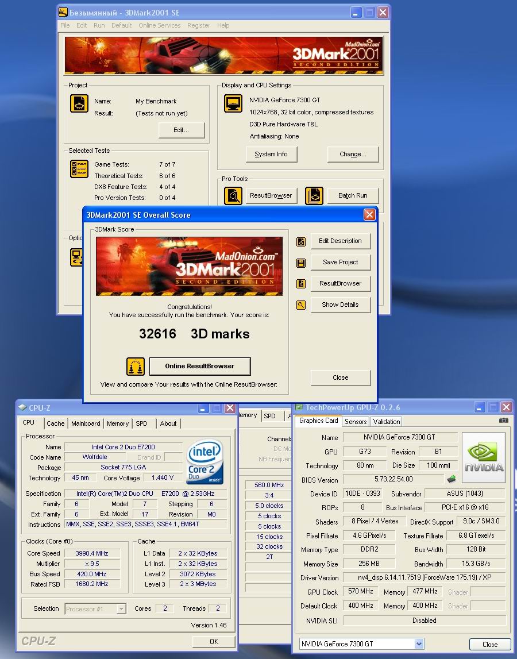
Task: Click the Online ResultBrowser tree icon
Action: click(x=136, y=367)
